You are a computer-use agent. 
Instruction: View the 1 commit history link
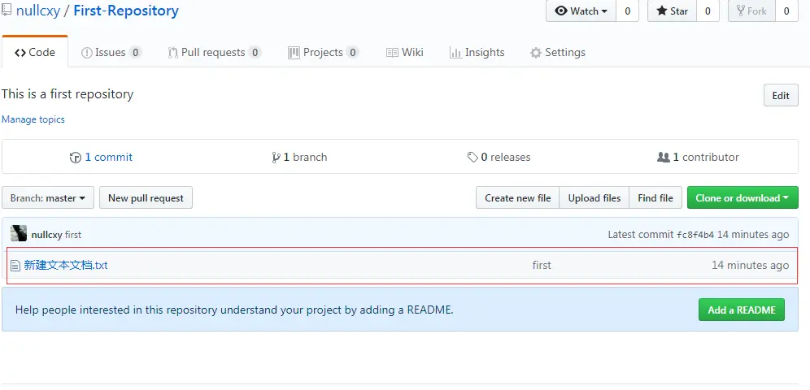(x=108, y=157)
